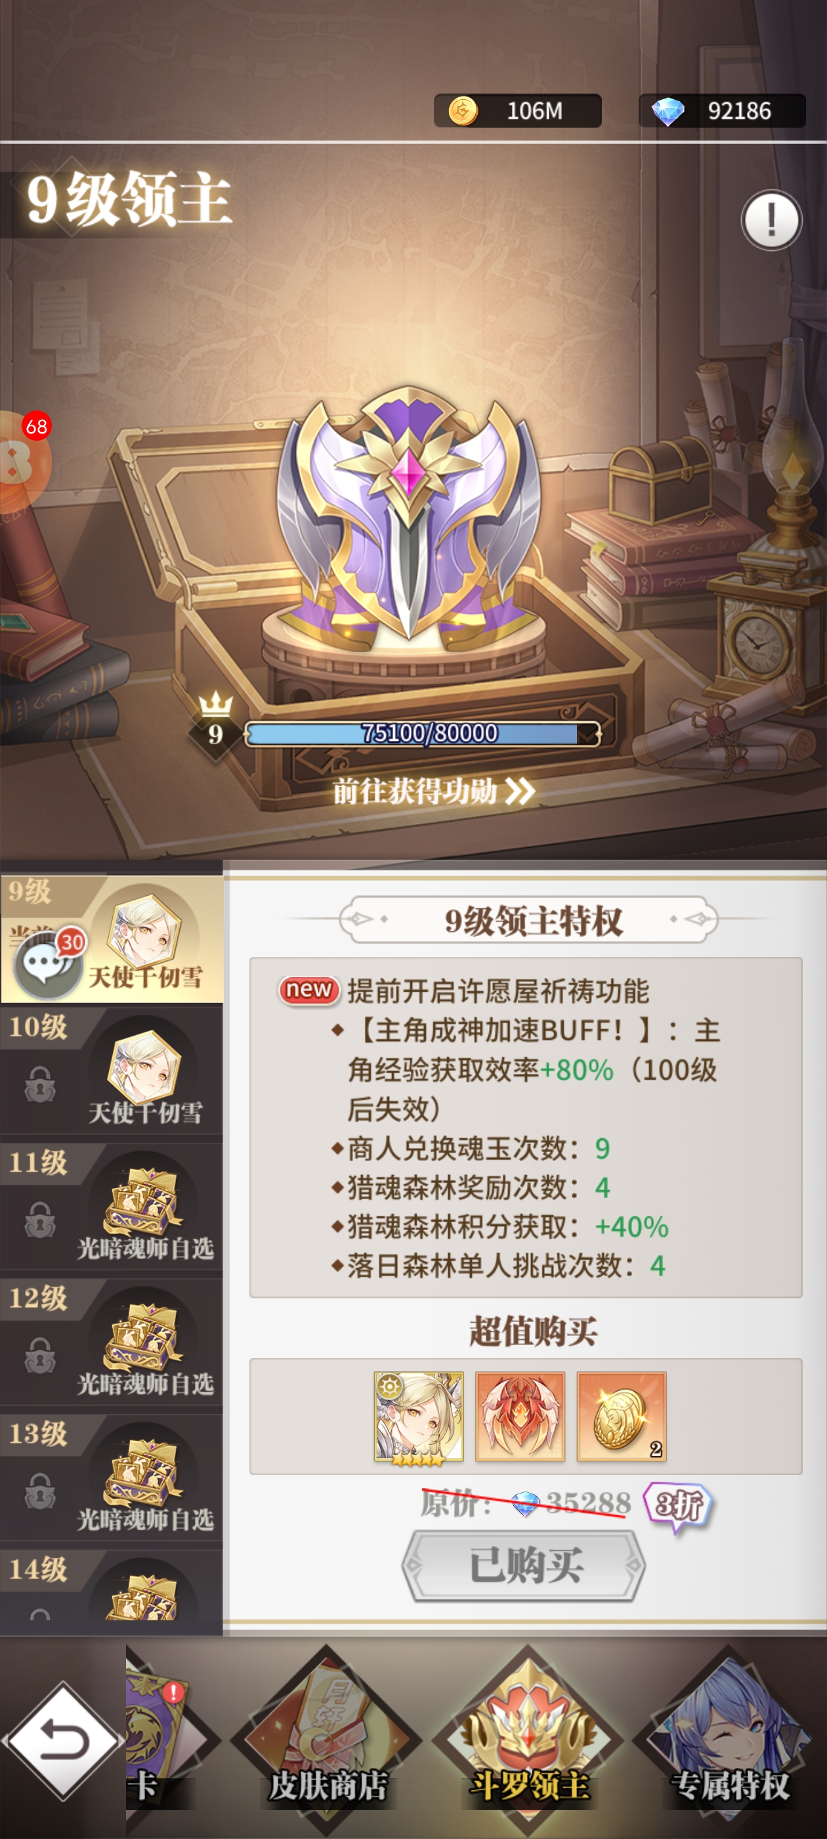This screenshot has height=1839, width=827.
Task: Tap the gold coin currency icon
Action: point(462,110)
